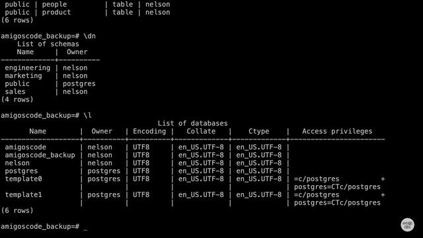Click the template0 database name
Screen dimensions: 423x238
(24, 179)
